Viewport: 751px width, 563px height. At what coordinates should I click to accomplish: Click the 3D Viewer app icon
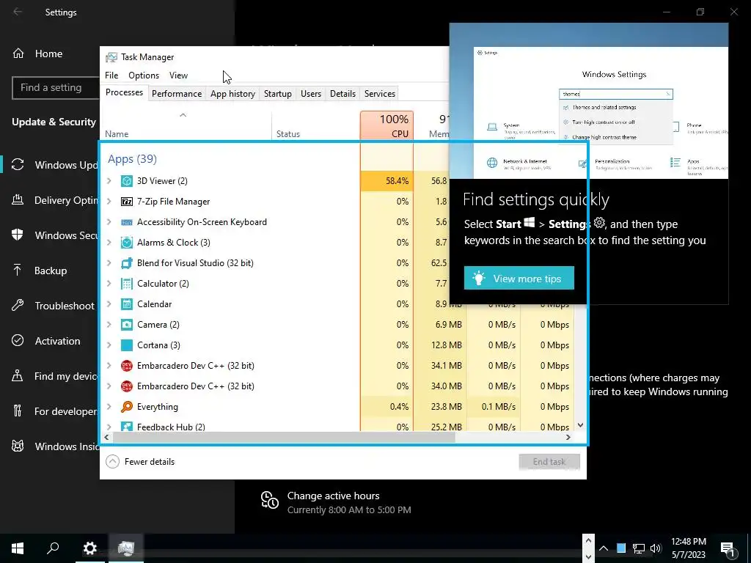pyautogui.click(x=126, y=181)
